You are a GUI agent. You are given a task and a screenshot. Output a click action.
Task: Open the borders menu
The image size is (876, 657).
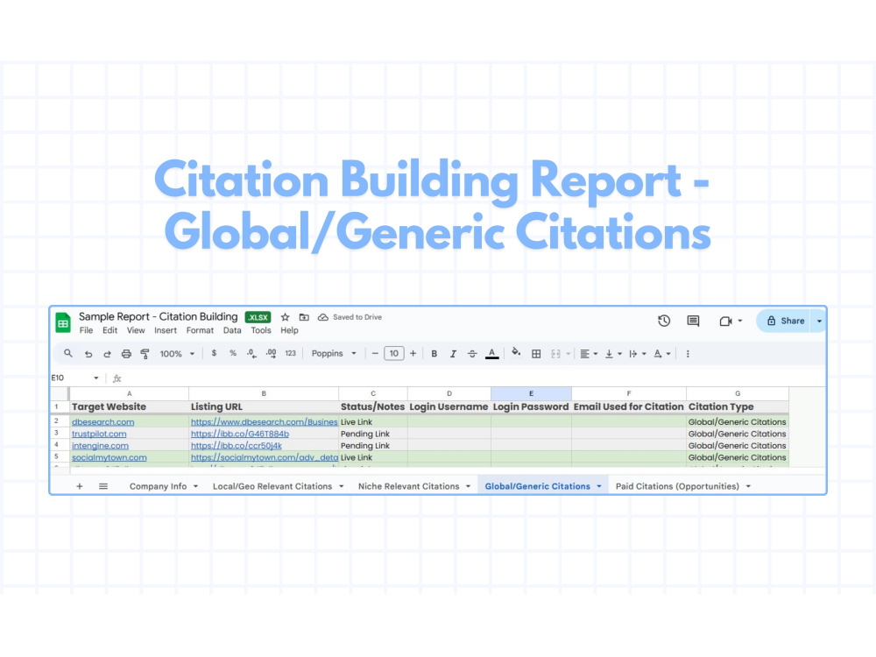click(x=536, y=354)
